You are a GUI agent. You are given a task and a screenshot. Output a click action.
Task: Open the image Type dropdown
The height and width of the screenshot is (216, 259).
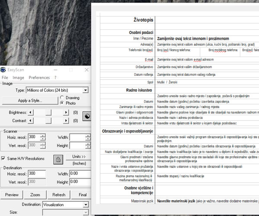[x=85, y=90]
